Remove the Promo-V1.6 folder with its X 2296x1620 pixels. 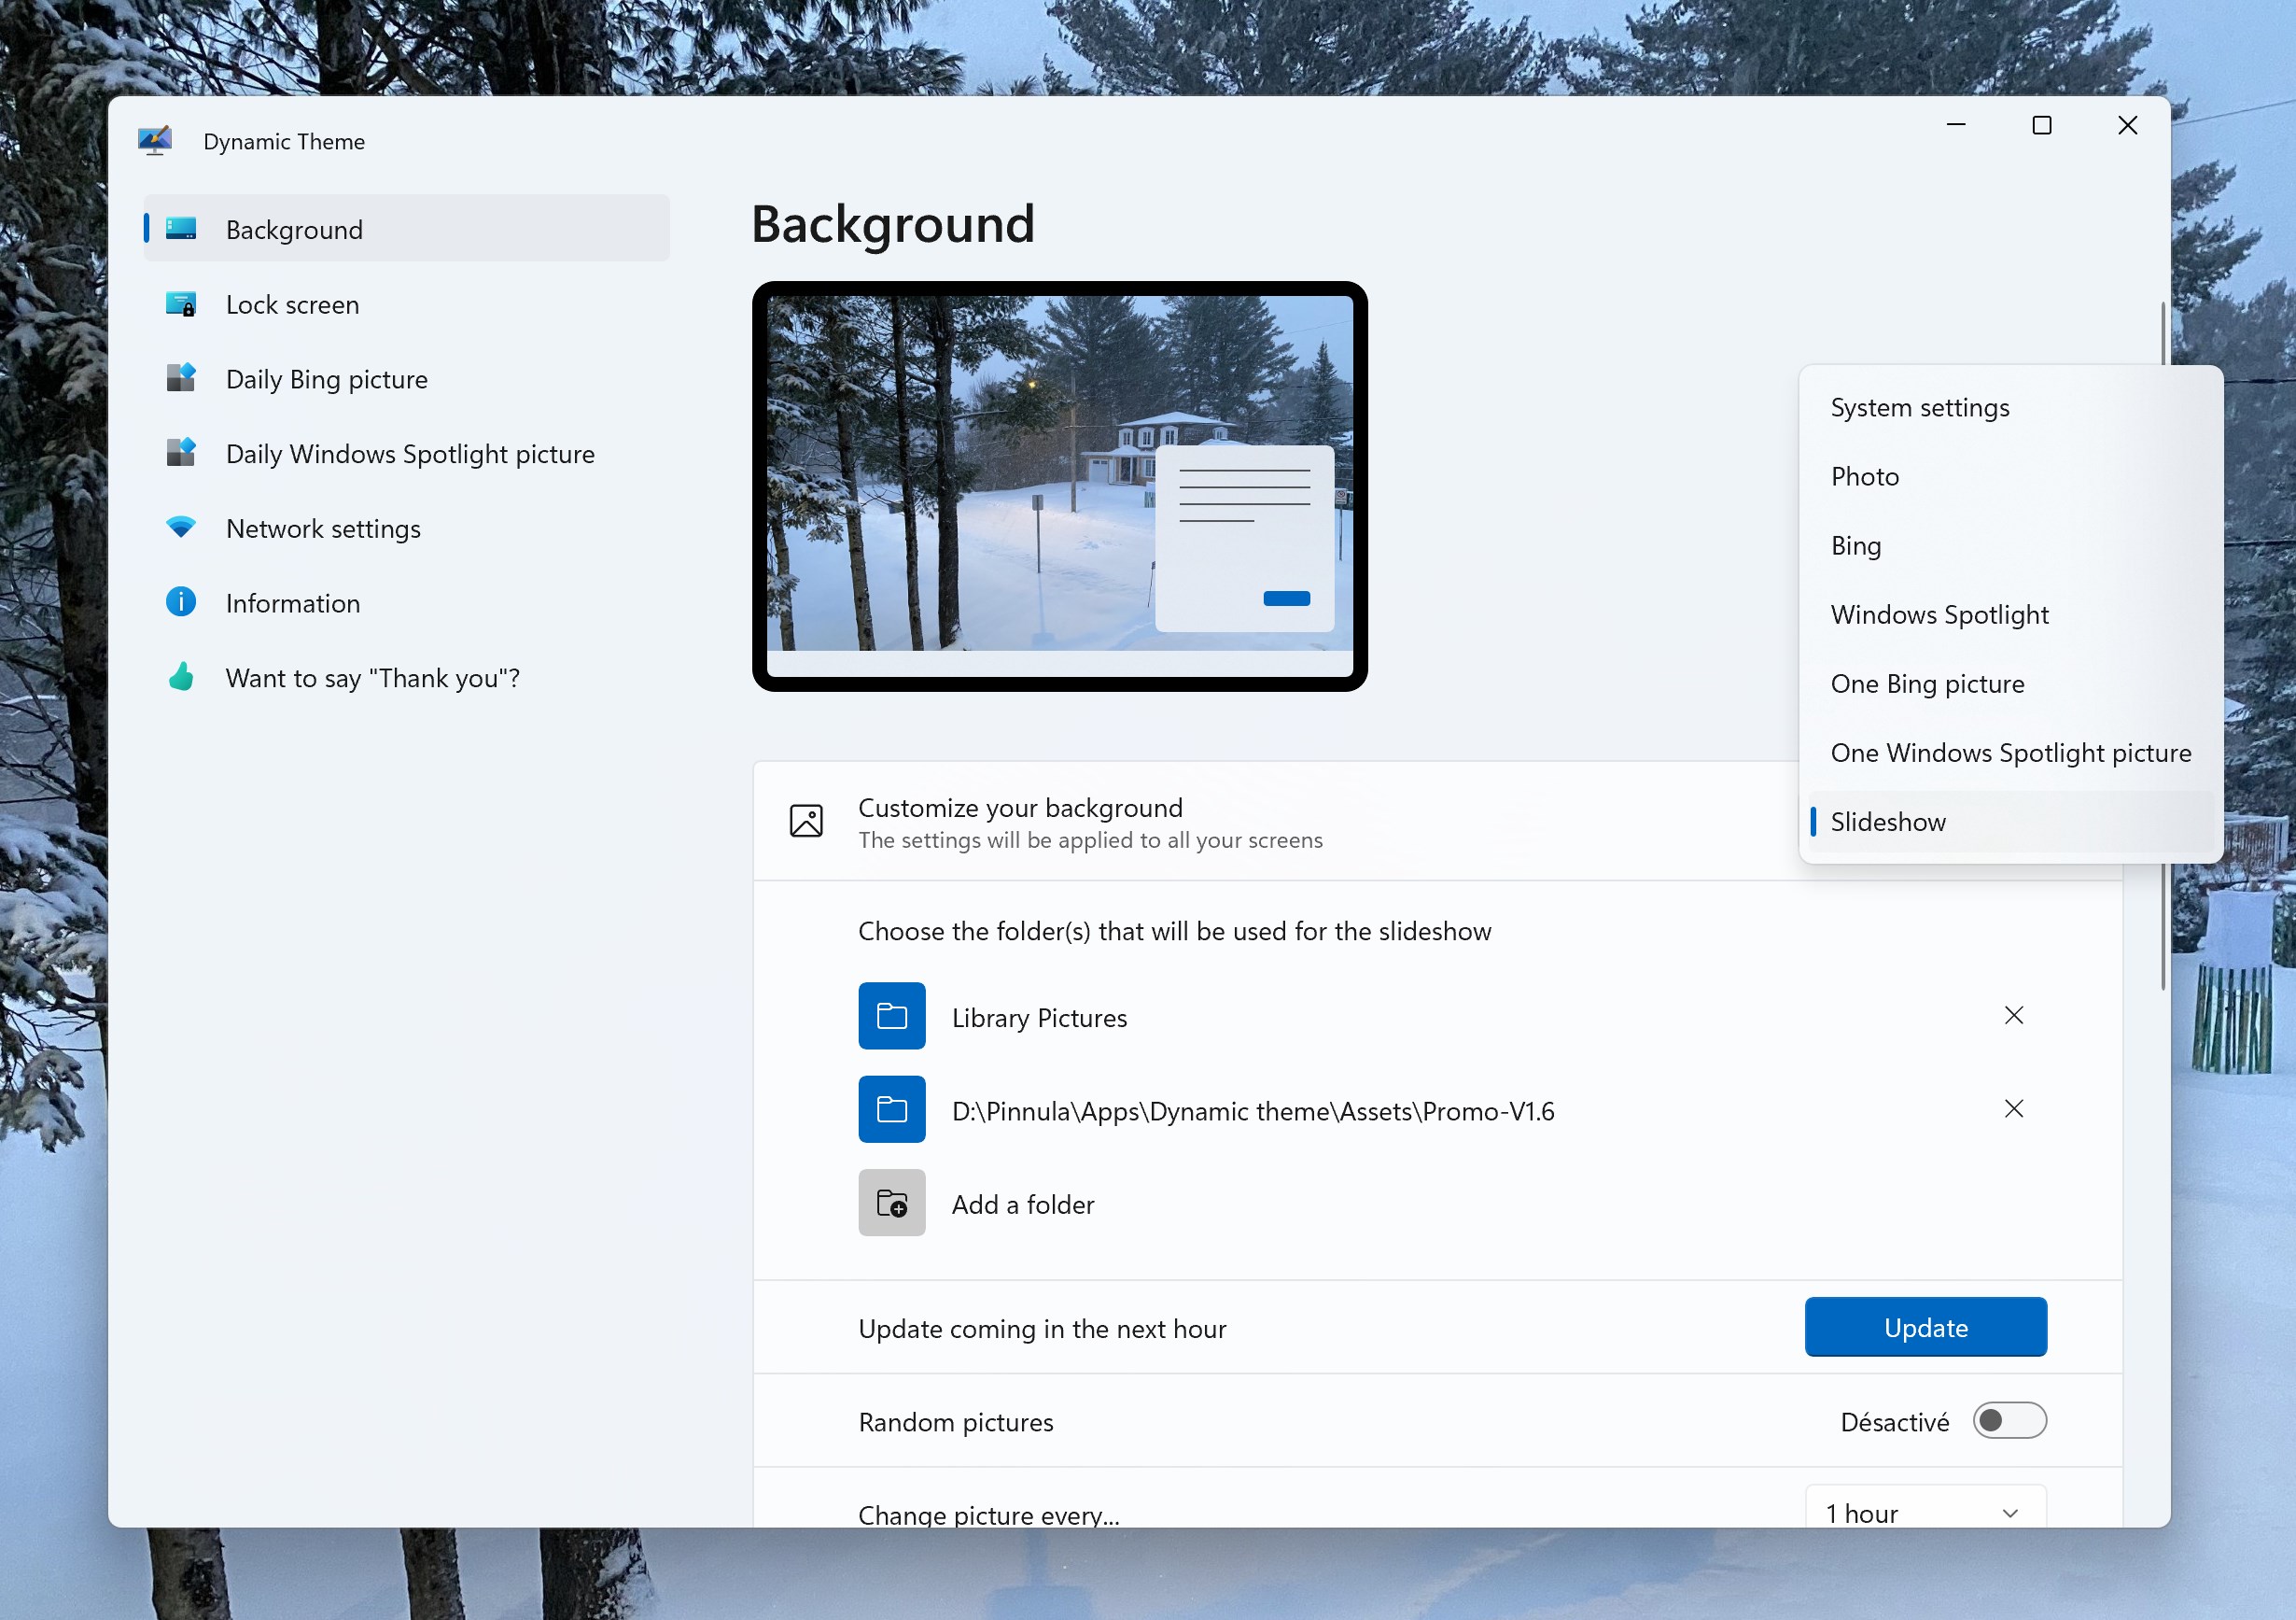(x=2013, y=1108)
